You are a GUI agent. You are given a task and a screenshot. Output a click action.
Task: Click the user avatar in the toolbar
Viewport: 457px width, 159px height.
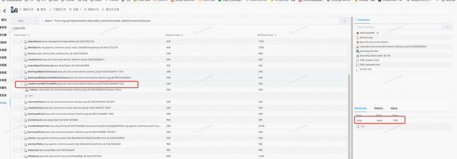pyautogui.click(x=14, y=10)
